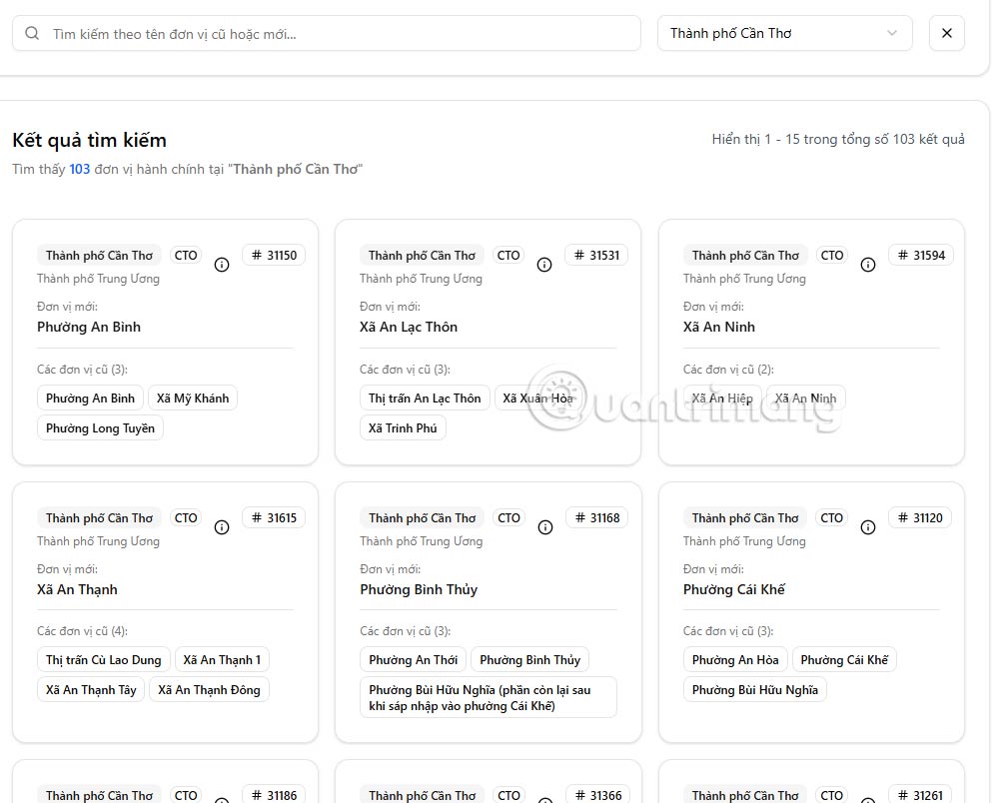Screen dimensions: 993x803
Task: Open info icon on Phường An Bình card
Action: pos(222,265)
